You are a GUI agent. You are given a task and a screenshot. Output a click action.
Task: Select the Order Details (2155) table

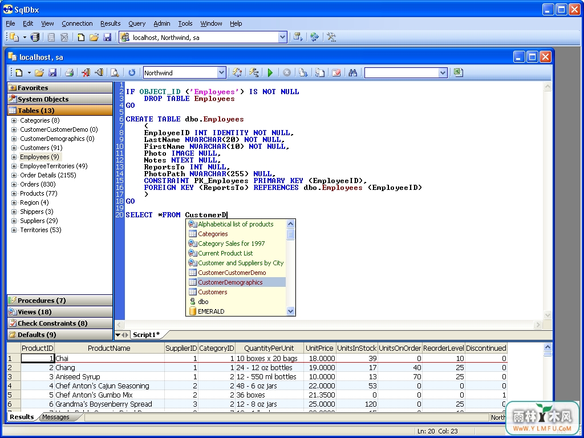(48, 175)
